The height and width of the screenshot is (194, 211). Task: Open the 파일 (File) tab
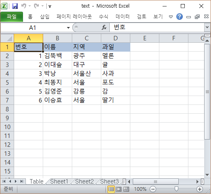[x=12, y=17]
